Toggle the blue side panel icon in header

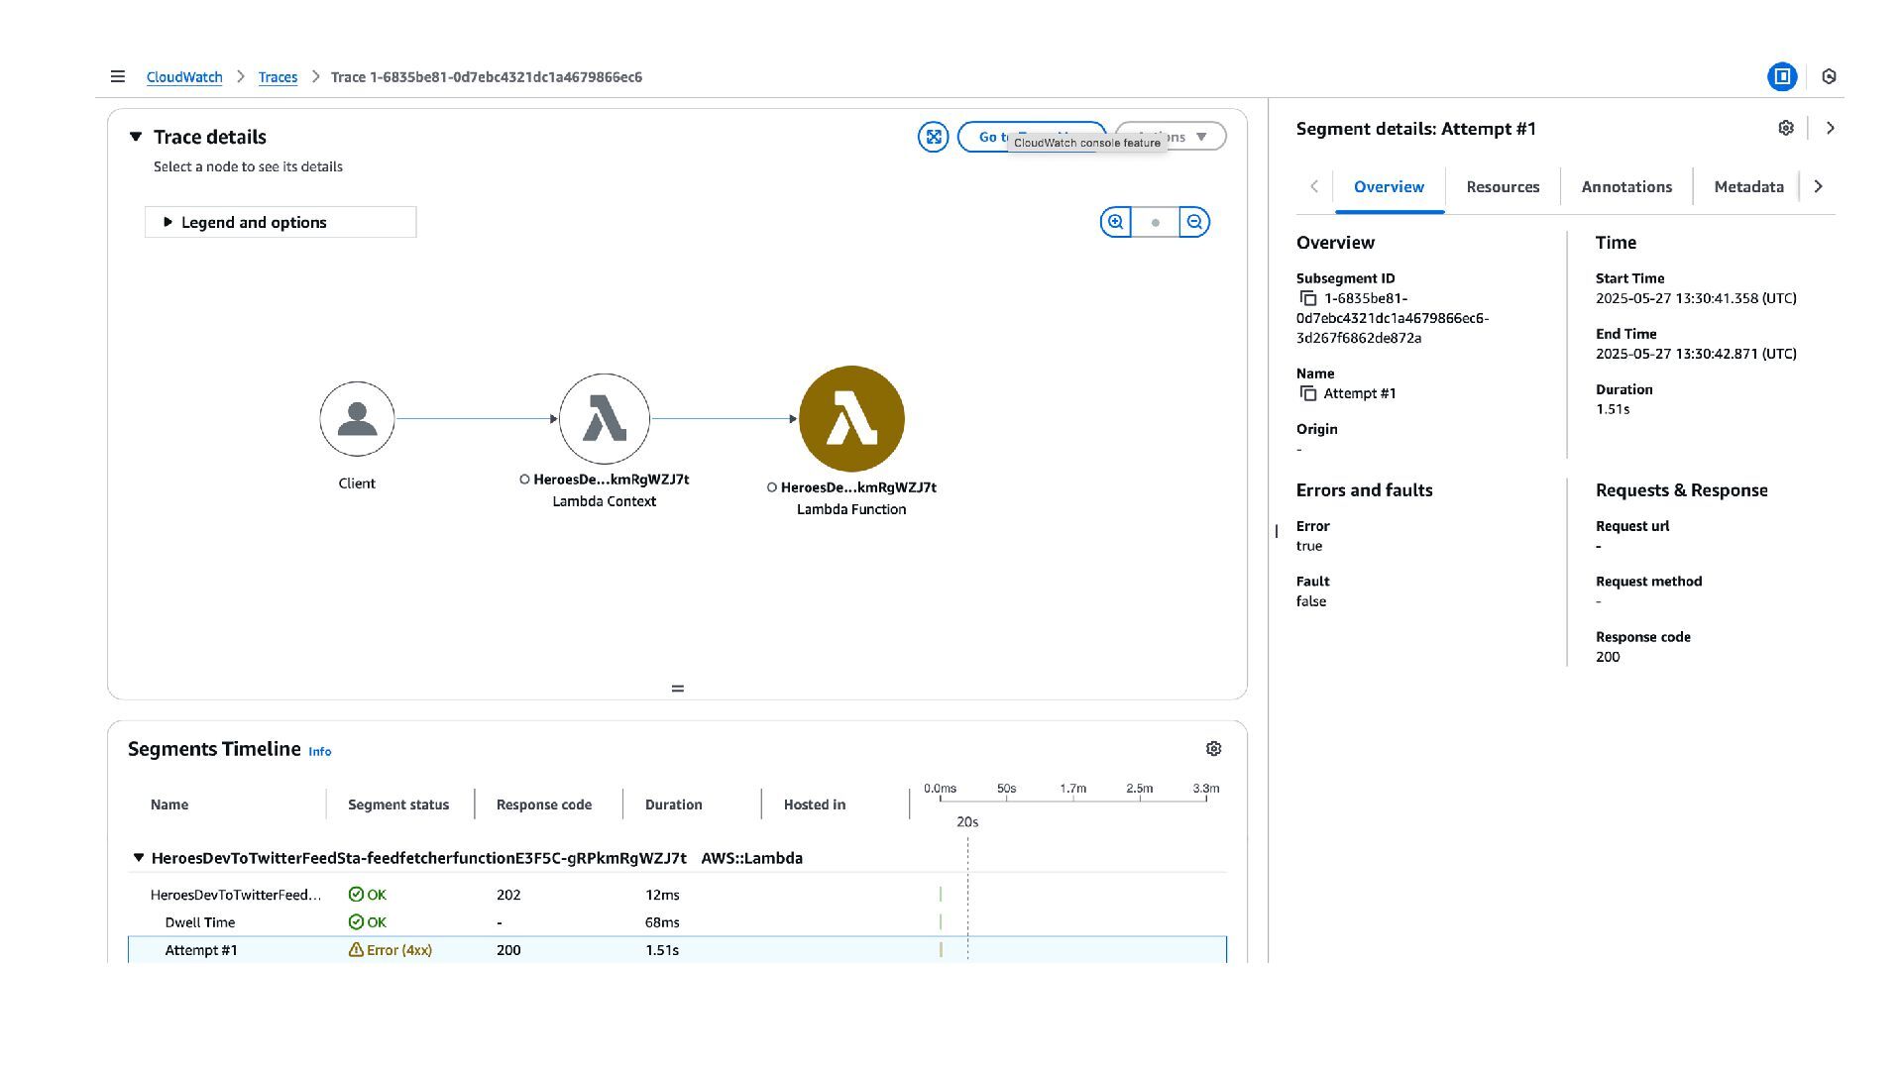click(1782, 76)
